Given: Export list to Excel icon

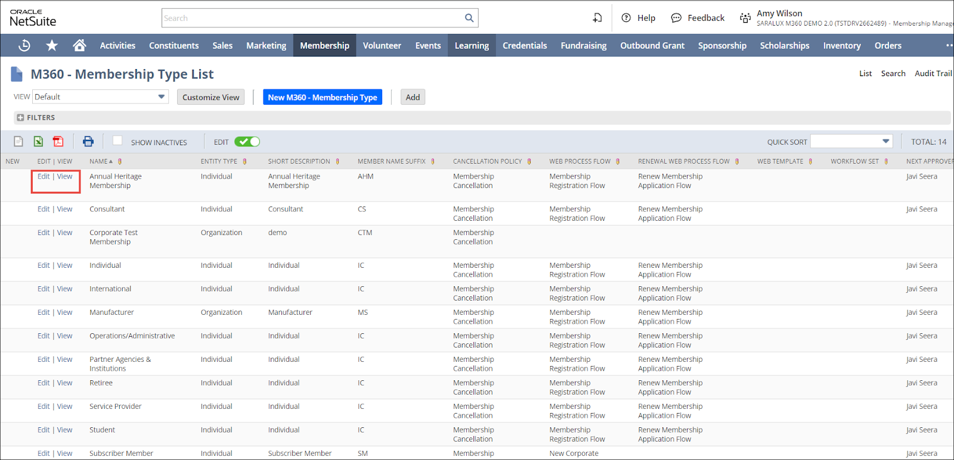Looking at the screenshot, I should pos(38,142).
